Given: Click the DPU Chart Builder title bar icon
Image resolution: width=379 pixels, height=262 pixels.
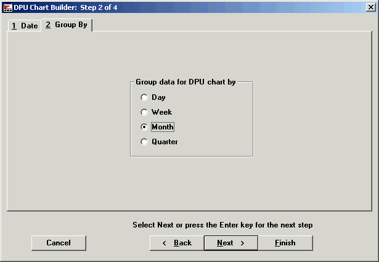Looking at the screenshot, I should point(7,7).
